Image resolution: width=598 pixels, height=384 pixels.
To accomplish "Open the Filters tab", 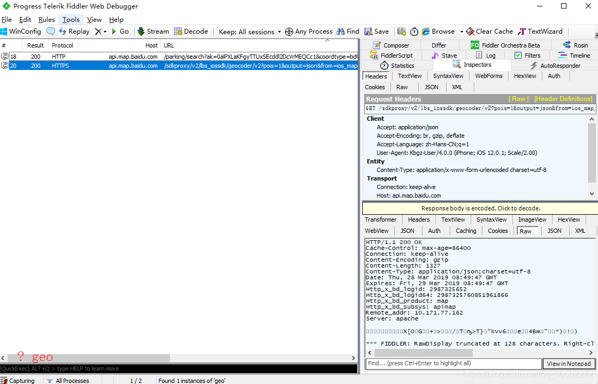I will point(527,56).
